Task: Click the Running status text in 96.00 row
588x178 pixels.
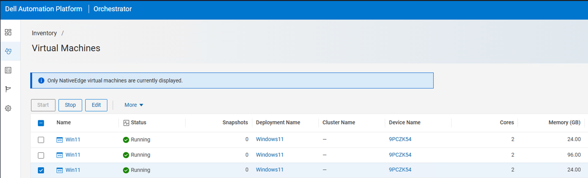Action: click(x=141, y=155)
